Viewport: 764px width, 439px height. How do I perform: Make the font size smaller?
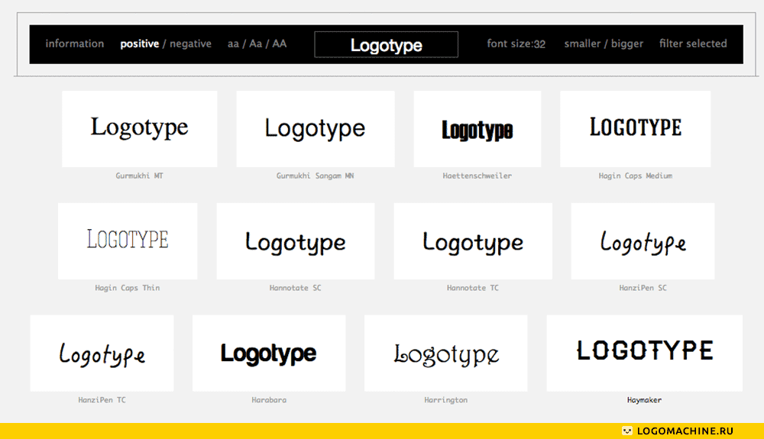pyautogui.click(x=582, y=44)
